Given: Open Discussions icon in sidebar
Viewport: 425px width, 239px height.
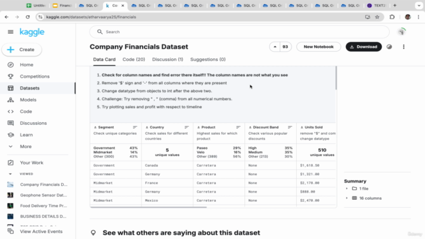Looking at the screenshot, I should point(11,123).
